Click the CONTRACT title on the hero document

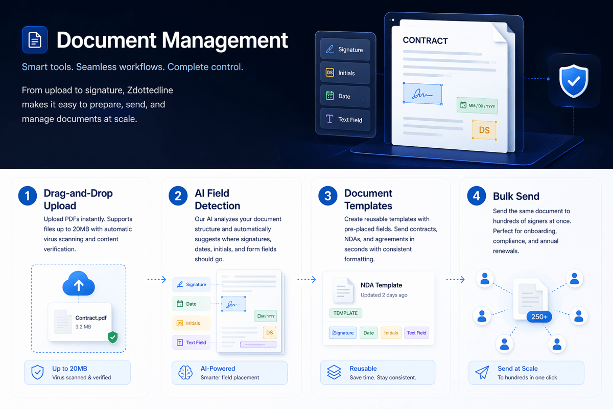pos(425,40)
